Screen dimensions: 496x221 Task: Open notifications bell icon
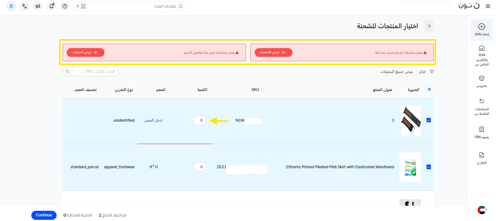coord(51,6)
